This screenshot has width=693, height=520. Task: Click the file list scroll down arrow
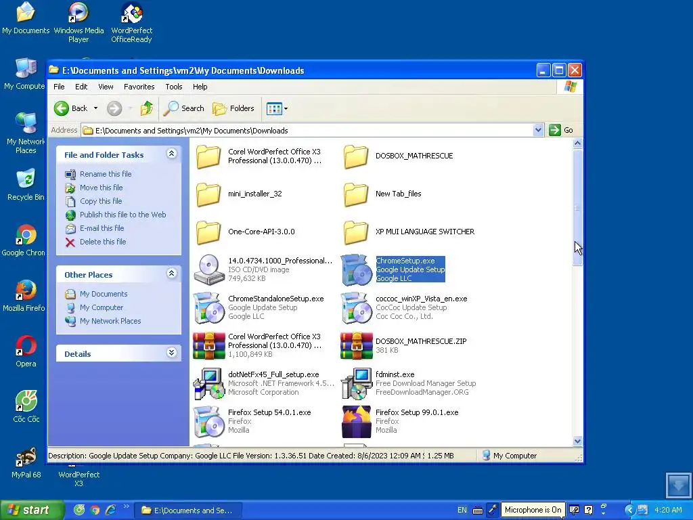577,441
